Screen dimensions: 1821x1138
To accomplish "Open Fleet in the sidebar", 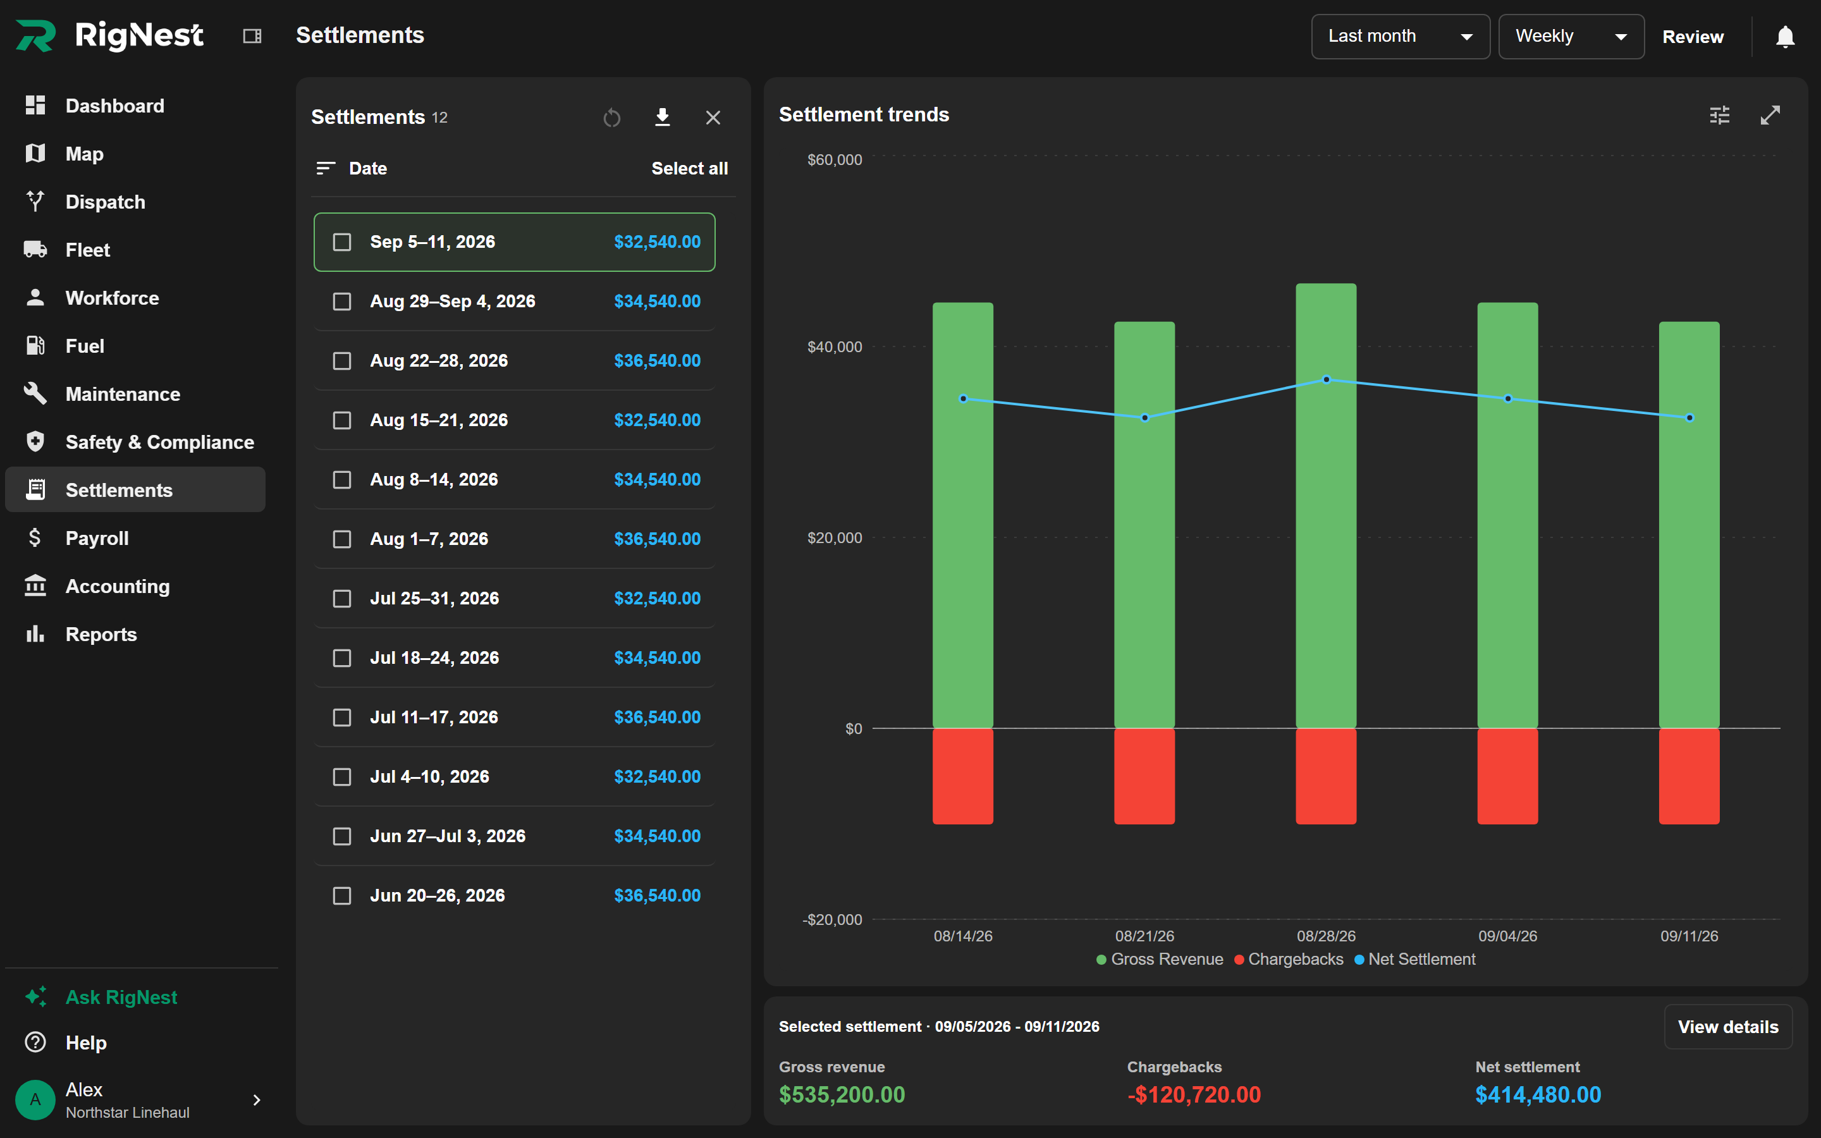I will (x=135, y=250).
